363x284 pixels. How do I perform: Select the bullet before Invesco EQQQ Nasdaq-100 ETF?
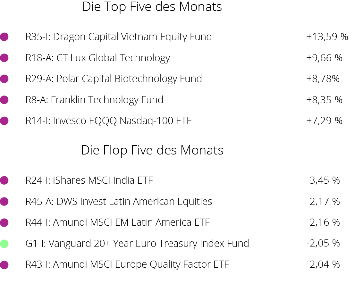(x=4, y=121)
